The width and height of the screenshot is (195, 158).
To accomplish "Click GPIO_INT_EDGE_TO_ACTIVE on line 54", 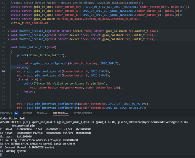I will click(x=128, y=104).
